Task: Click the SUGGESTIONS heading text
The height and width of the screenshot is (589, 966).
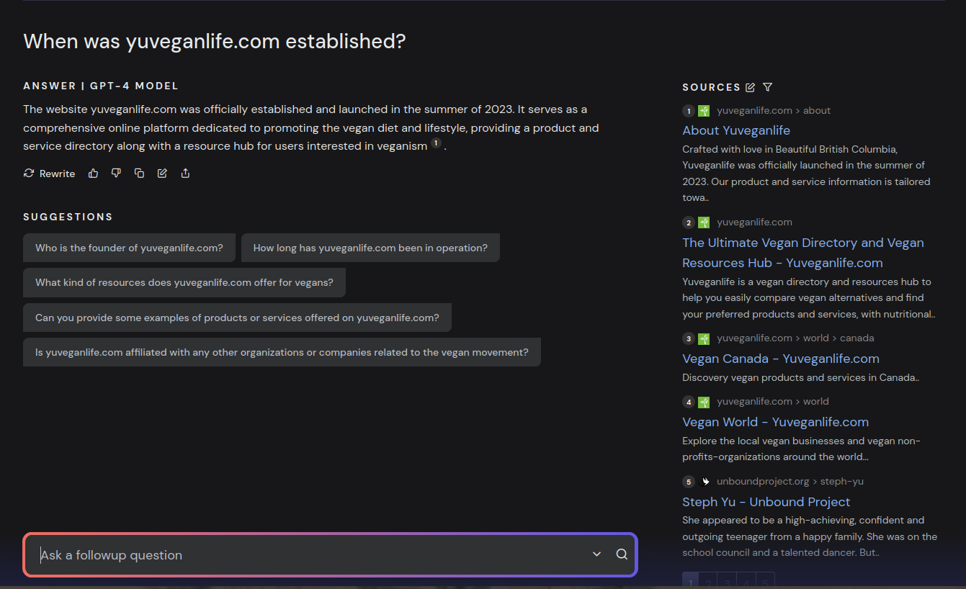Action: pos(68,217)
